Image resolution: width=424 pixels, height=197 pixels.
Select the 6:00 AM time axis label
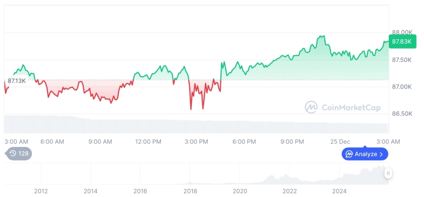[x=52, y=141]
